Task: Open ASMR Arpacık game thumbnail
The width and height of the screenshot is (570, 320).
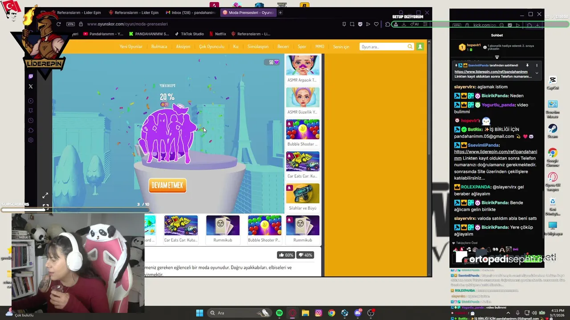Action: 302,65
